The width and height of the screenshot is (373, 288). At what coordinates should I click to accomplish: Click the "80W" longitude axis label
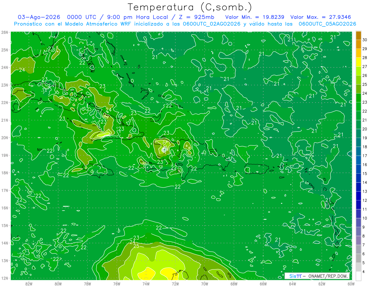click(58, 283)
